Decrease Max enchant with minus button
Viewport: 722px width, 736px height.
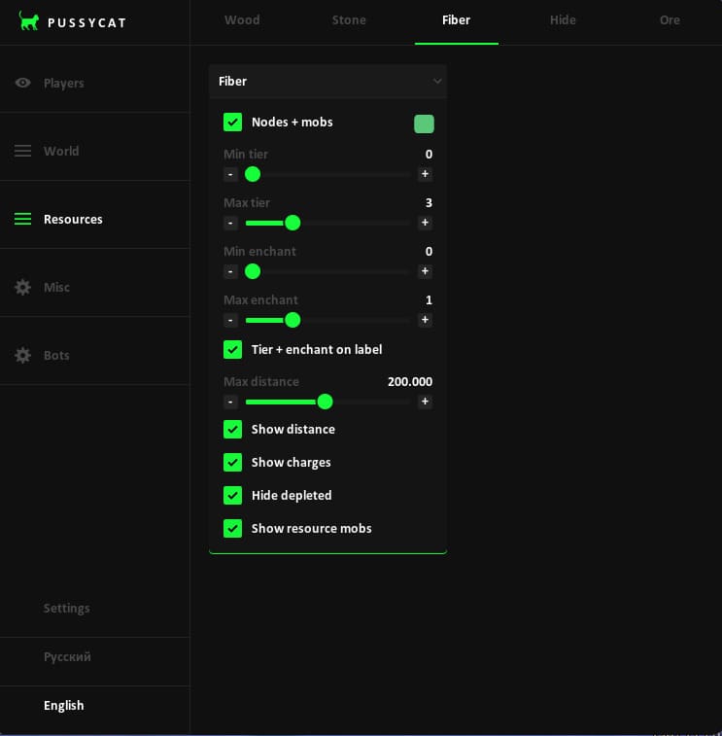230,320
